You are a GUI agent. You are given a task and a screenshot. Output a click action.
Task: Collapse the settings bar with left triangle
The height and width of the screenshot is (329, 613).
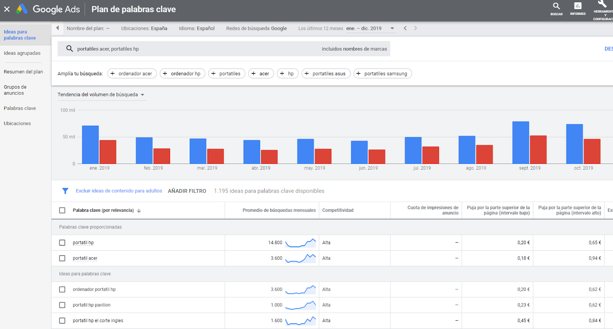click(x=57, y=28)
